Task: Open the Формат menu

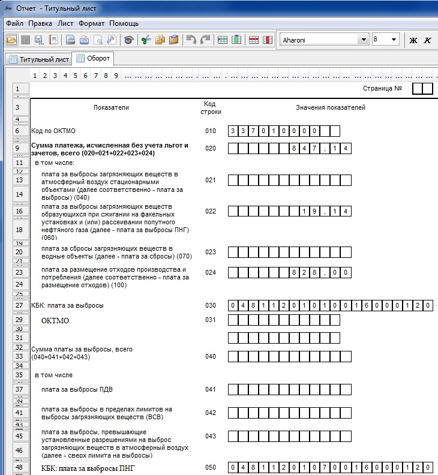Action: (x=92, y=23)
